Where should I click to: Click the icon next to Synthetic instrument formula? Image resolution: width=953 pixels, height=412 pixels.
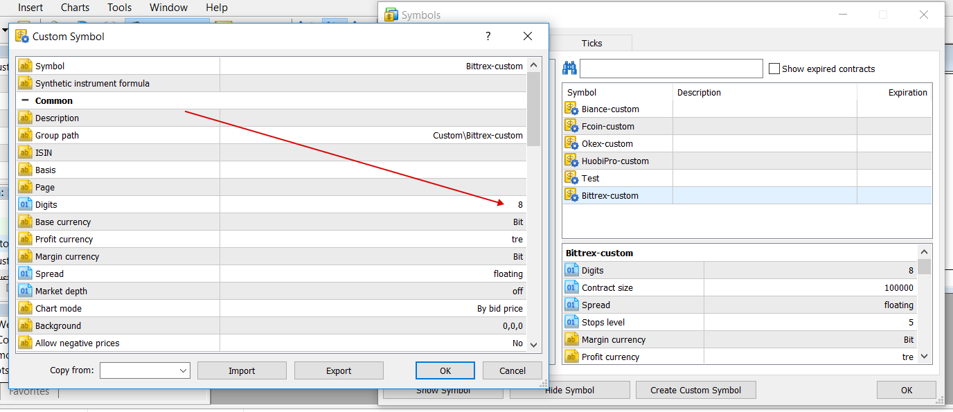tap(25, 83)
